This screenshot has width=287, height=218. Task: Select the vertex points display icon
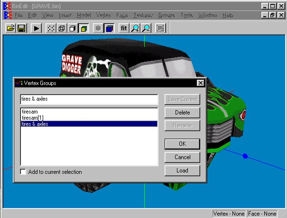pyautogui.click(x=51, y=28)
